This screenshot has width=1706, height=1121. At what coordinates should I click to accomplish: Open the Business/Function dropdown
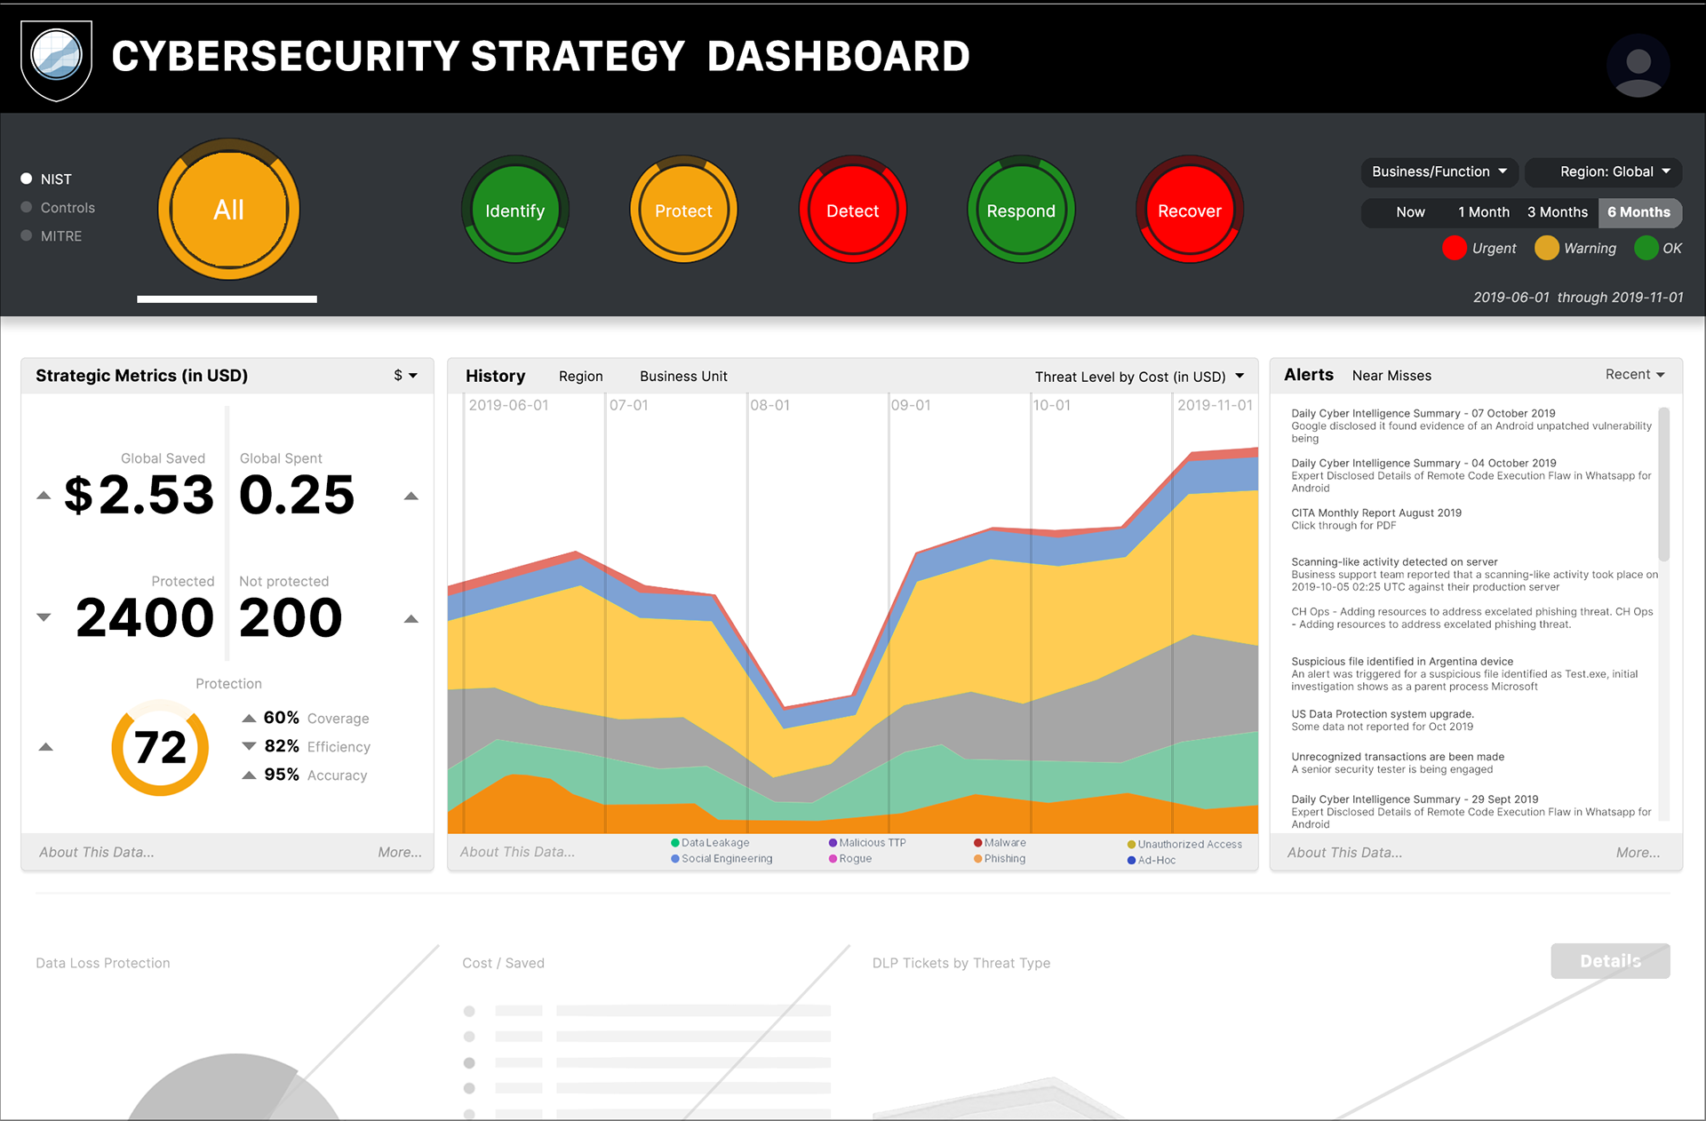1439,171
